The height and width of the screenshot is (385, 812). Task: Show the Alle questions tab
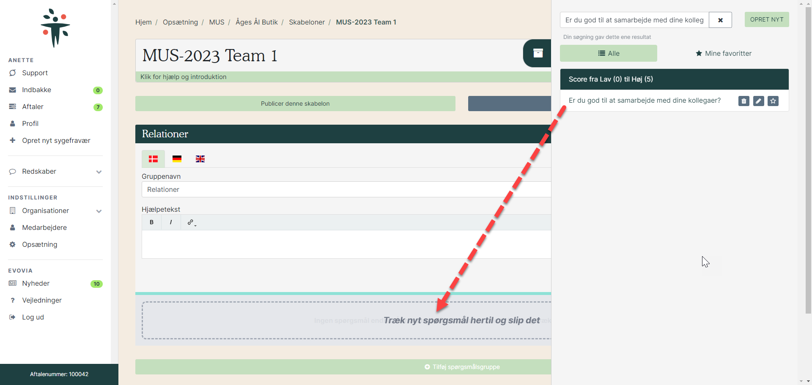coord(608,54)
